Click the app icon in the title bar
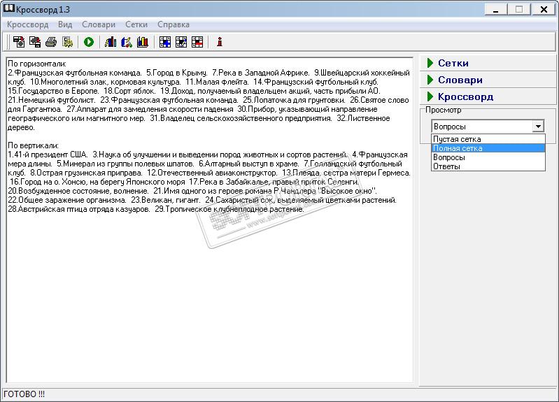This screenshot has width=559, height=402. click(x=9, y=9)
